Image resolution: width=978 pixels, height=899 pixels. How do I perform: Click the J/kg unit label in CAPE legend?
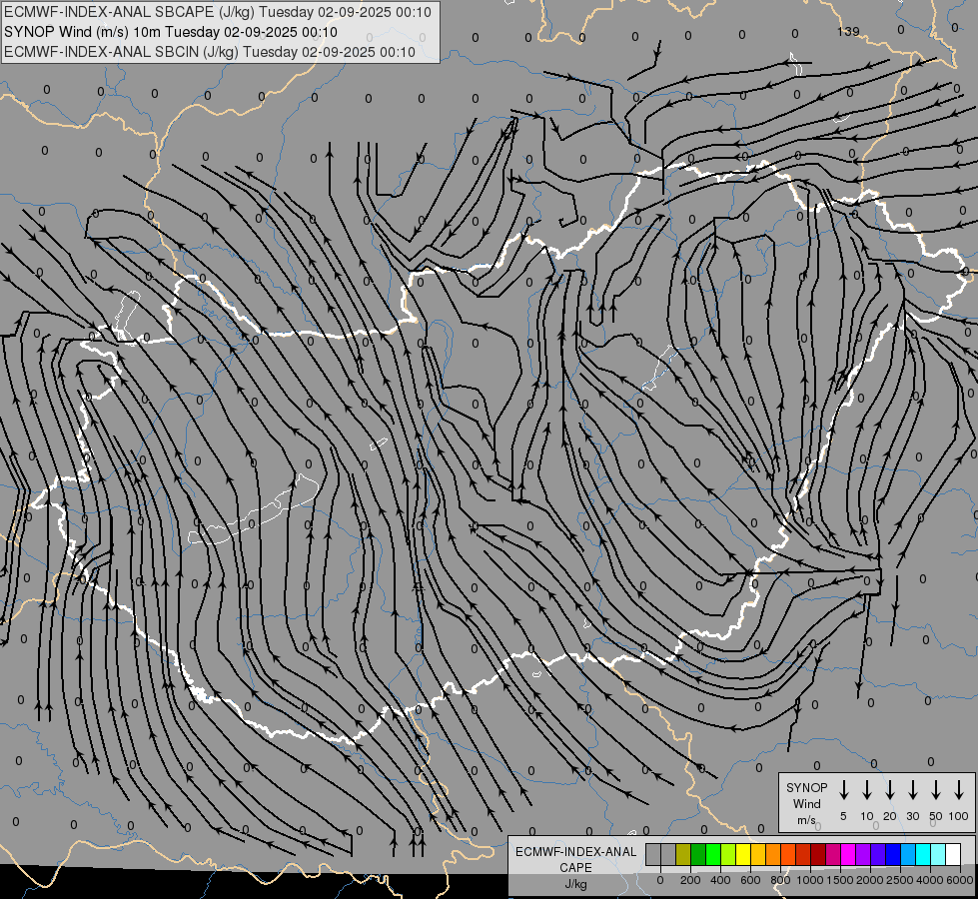tap(575, 884)
